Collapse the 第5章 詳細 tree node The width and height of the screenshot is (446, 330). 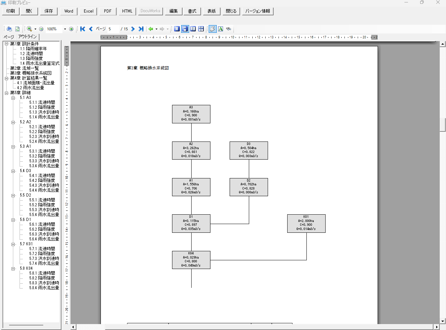click(x=6, y=93)
